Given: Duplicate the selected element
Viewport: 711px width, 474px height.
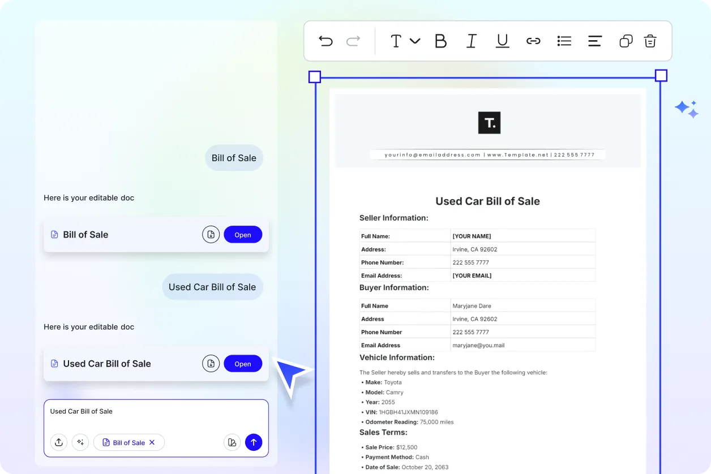Looking at the screenshot, I should 626,41.
